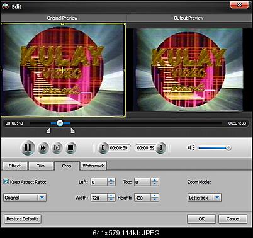Click the total duration 00:04:38 label
The width and height of the screenshot is (253, 238).
(x=237, y=123)
